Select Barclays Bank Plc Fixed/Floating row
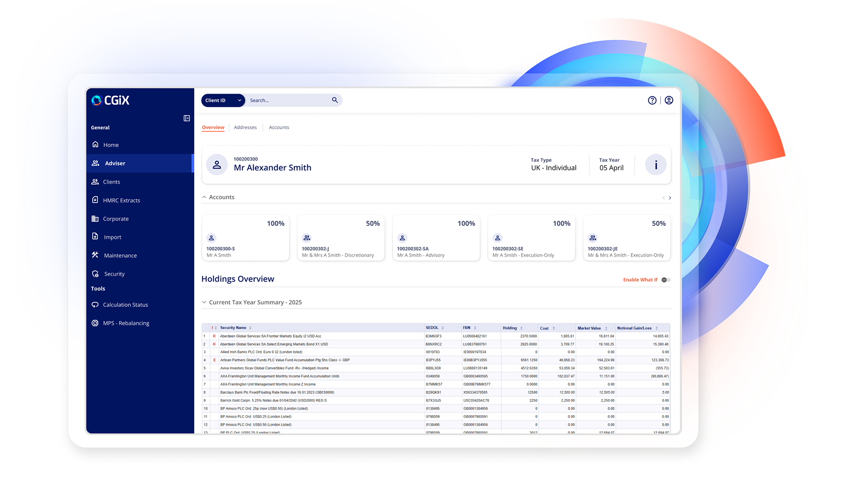 [436, 392]
